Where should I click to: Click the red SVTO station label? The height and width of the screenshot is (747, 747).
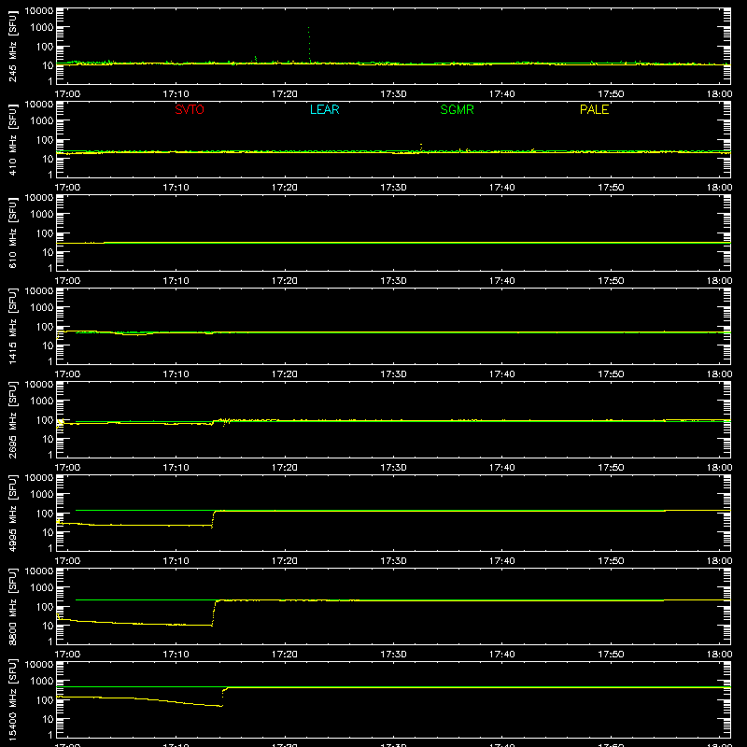click(190, 109)
